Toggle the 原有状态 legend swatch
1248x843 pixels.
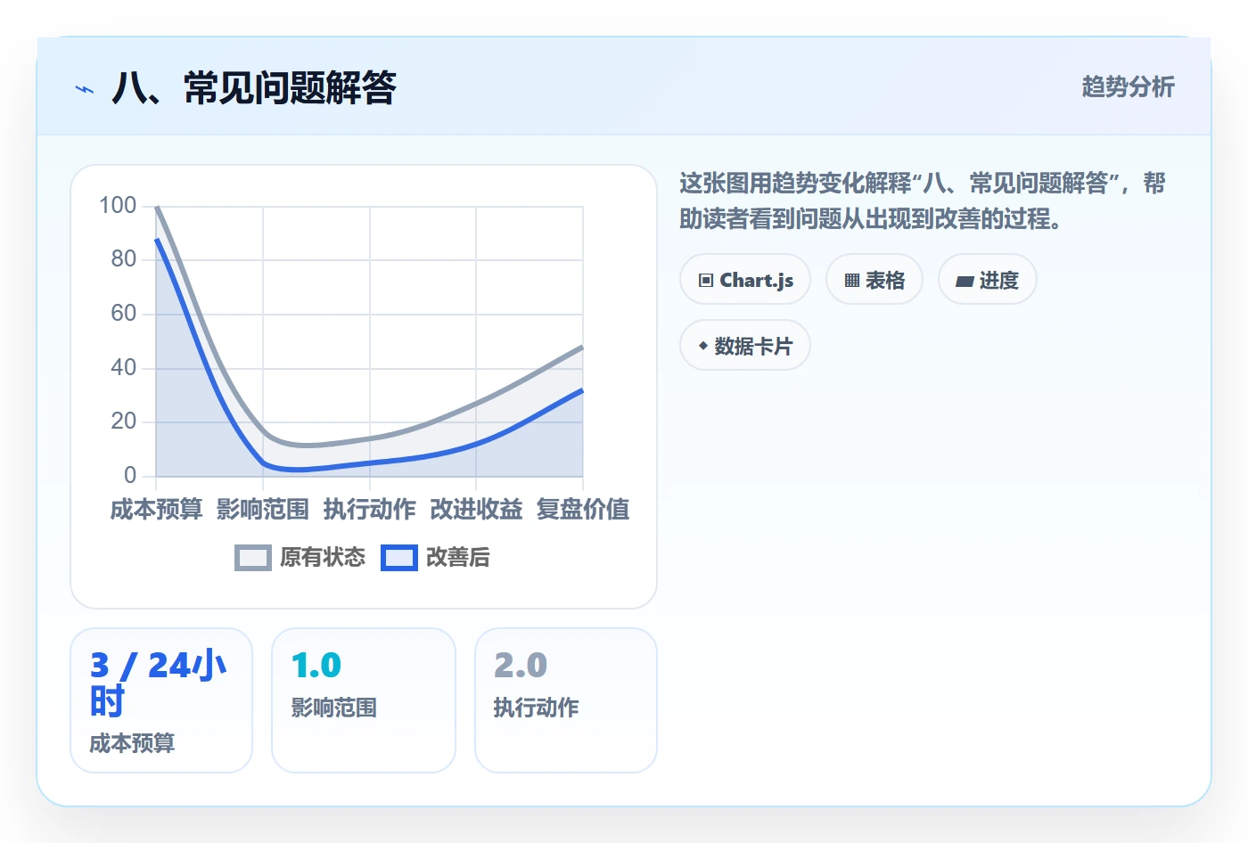[253, 558]
